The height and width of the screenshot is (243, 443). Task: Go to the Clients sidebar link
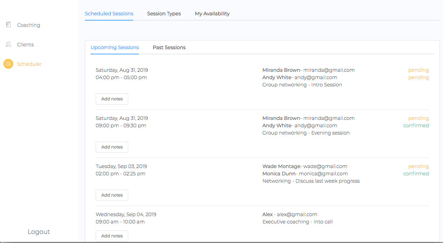26,45
